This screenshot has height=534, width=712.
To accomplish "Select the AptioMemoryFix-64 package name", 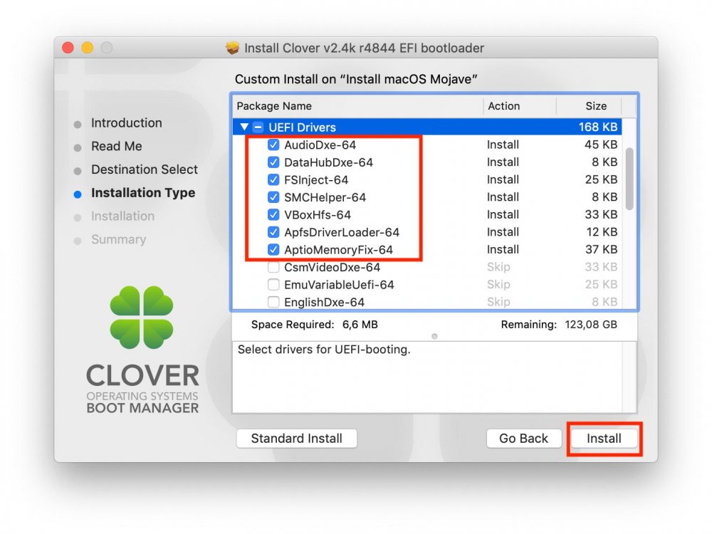I will click(x=339, y=250).
